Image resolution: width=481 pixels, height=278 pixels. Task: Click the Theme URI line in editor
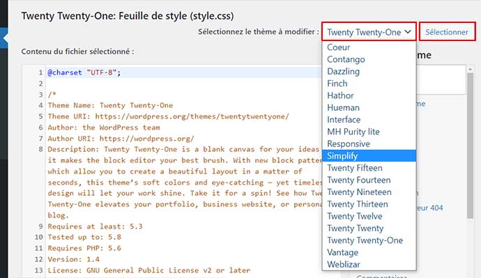(168, 116)
